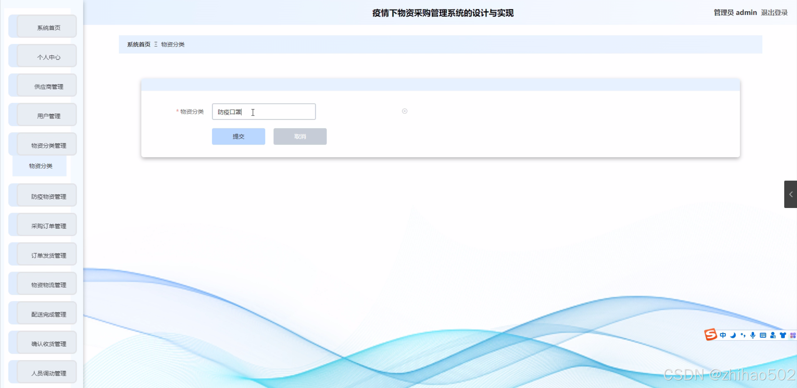Open the Sogou toolbox grid icon

tap(792, 335)
